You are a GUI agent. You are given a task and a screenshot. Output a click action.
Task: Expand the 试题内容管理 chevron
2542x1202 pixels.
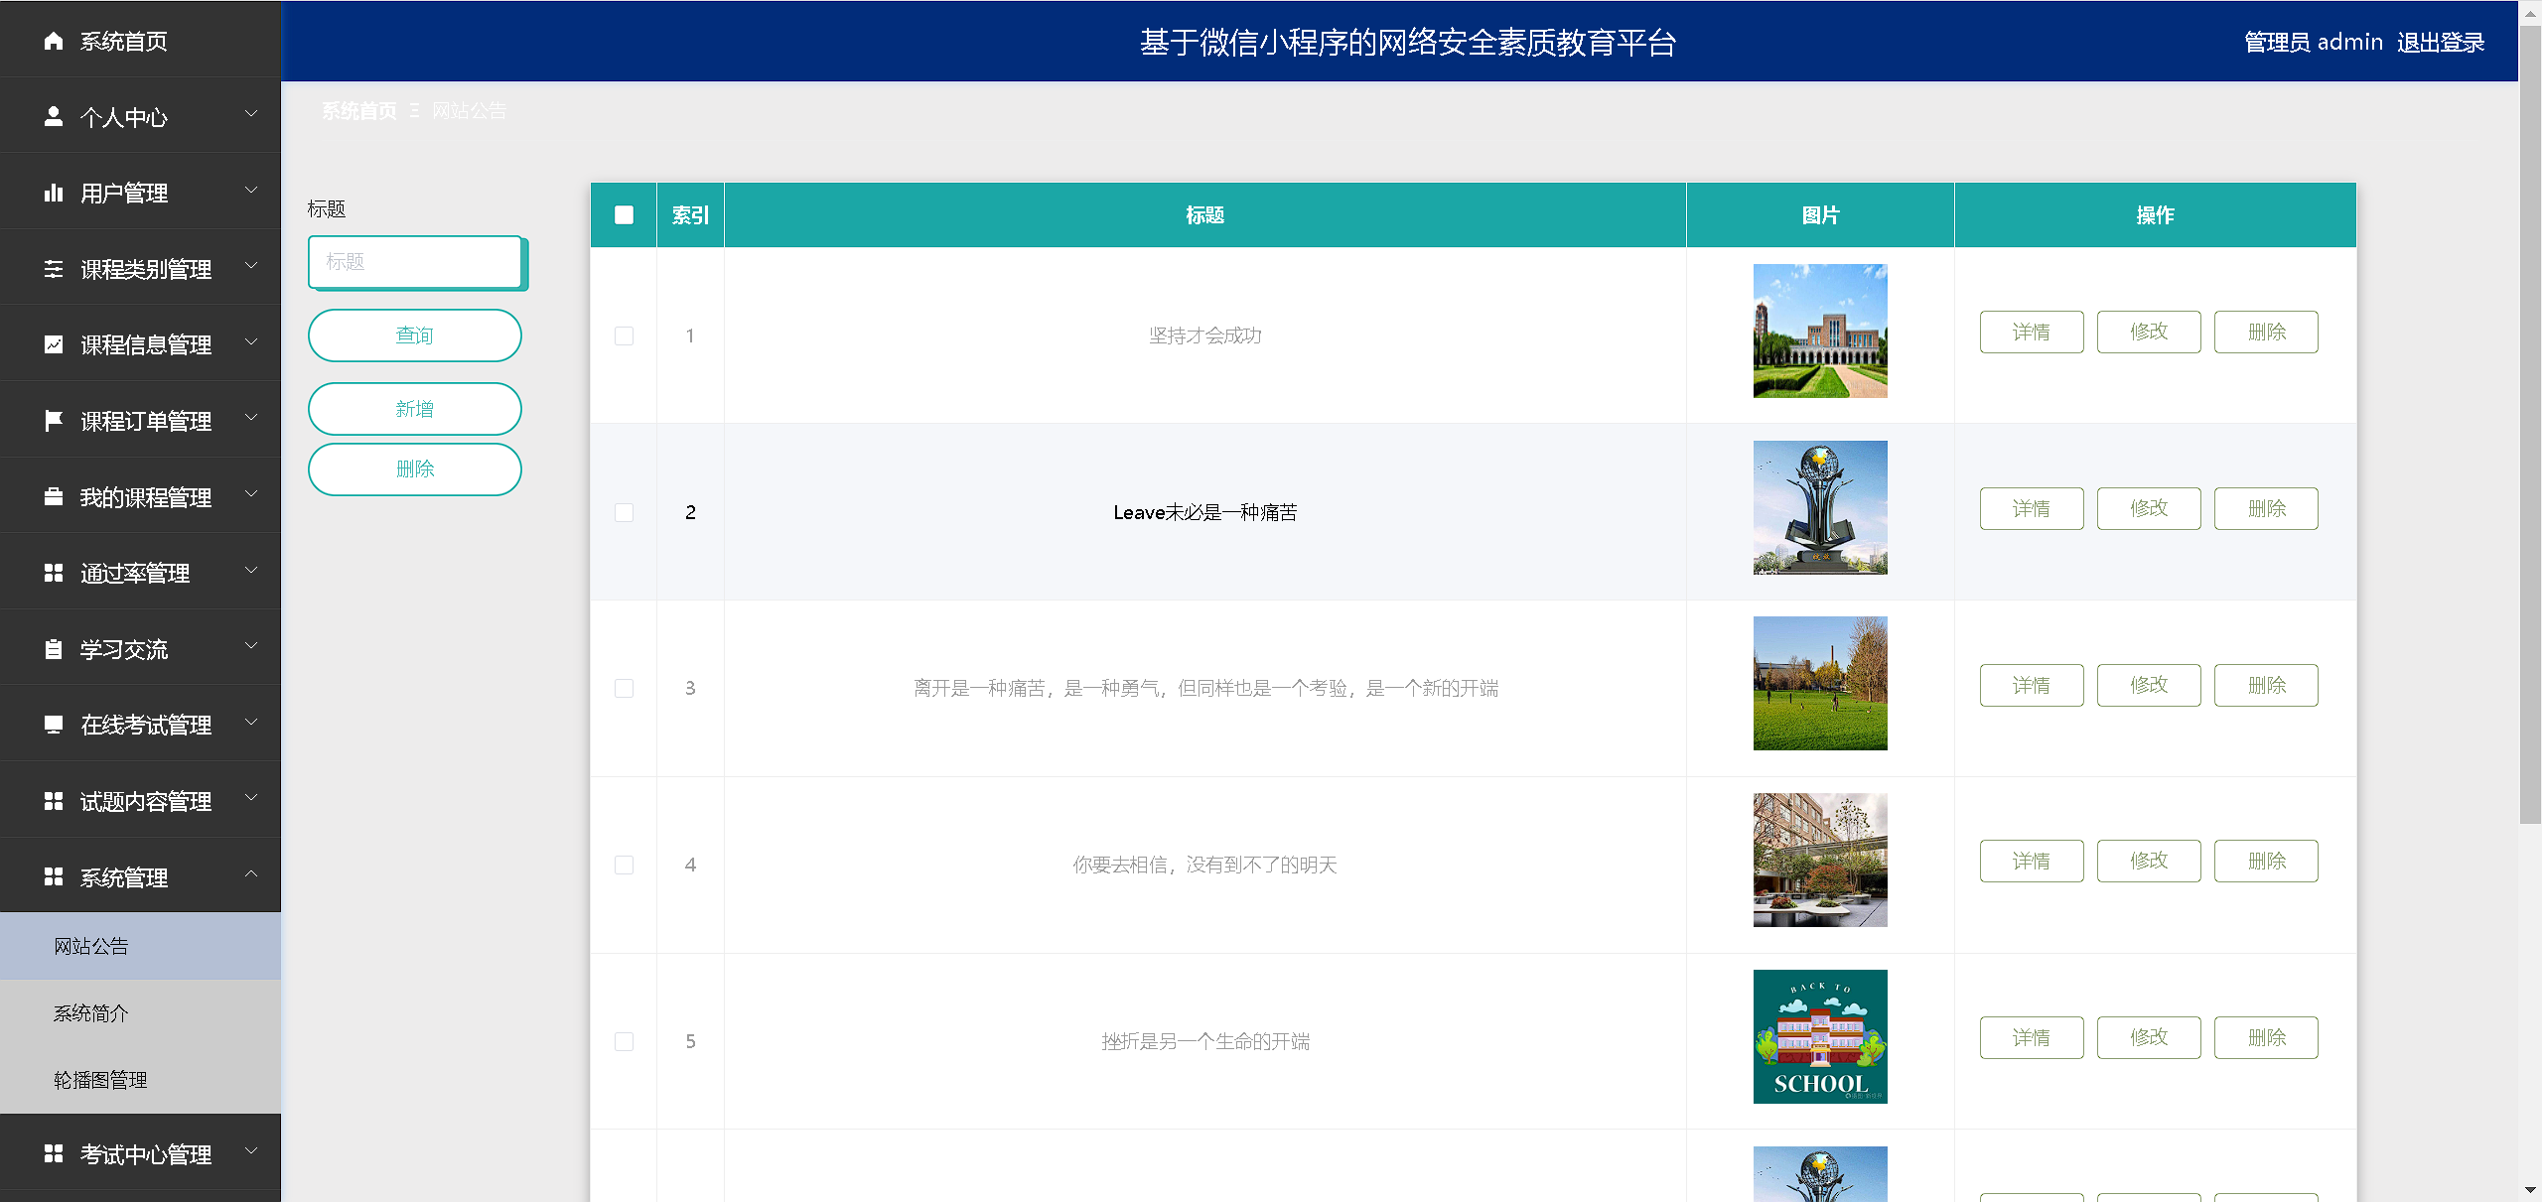tap(251, 798)
